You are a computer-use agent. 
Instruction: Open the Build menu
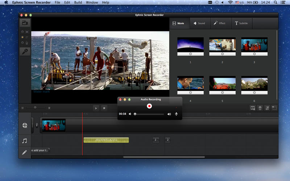tap(78, 3)
